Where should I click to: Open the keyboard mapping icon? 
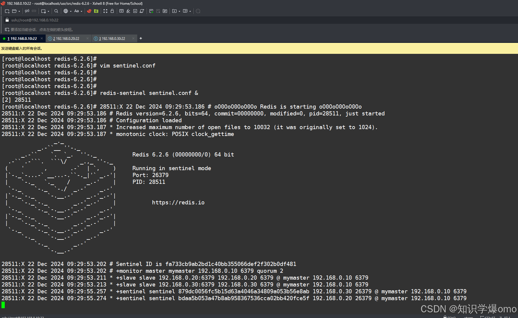pyautogui.click(x=121, y=11)
